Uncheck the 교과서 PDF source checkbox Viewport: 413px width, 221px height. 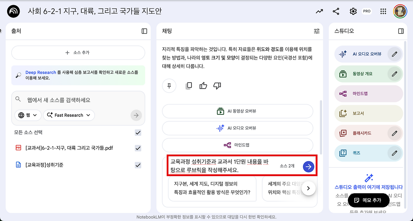(x=138, y=148)
